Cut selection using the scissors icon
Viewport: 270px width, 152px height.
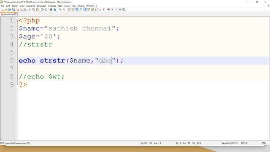pos(30,9)
